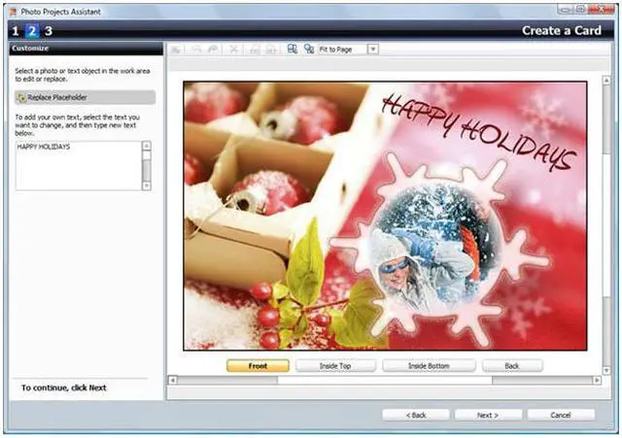This screenshot has height=438, width=622.
Task: Click the Photo Projects Assistant title bar icon
Action: click(x=10, y=8)
